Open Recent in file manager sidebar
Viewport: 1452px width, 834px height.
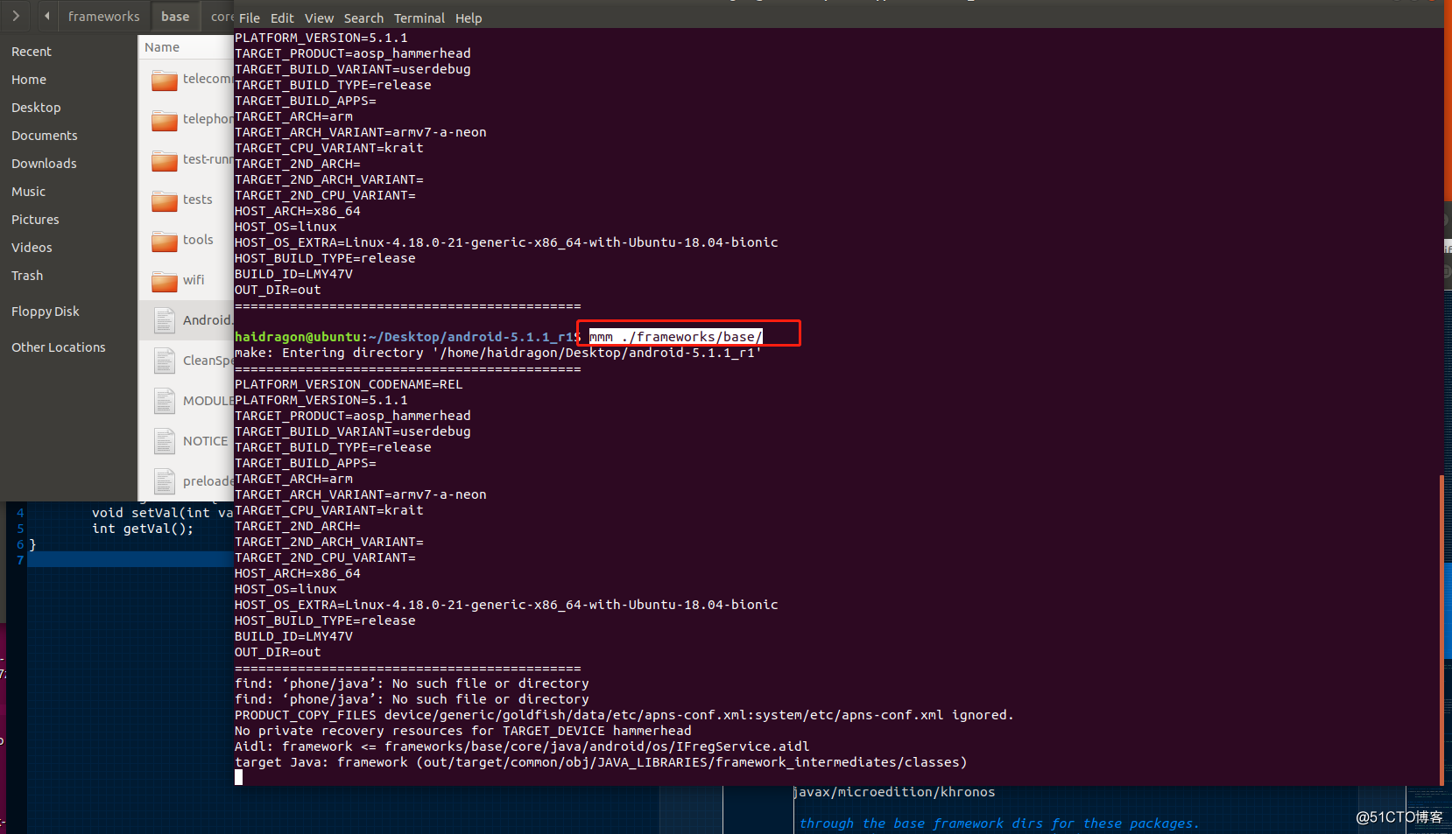coord(32,52)
